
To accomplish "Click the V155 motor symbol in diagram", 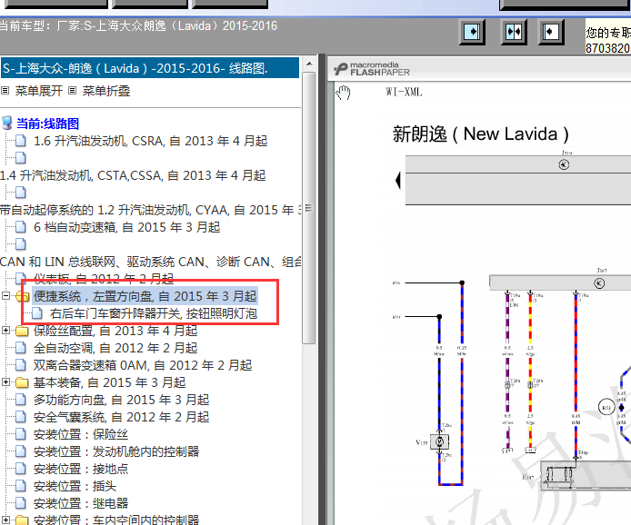I will coord(439,441).
